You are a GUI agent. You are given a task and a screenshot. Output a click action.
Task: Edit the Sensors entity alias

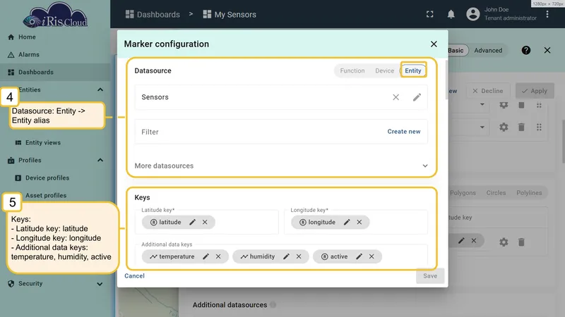[x=417, y=97]
